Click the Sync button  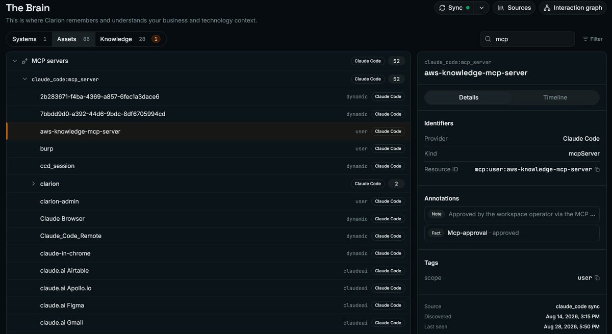(x=454, y=8)
